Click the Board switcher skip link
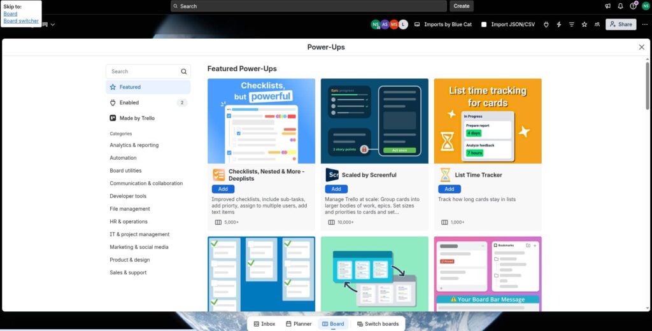Image resolution: width=652 pixels, height=331 pixels. [21, 21]
